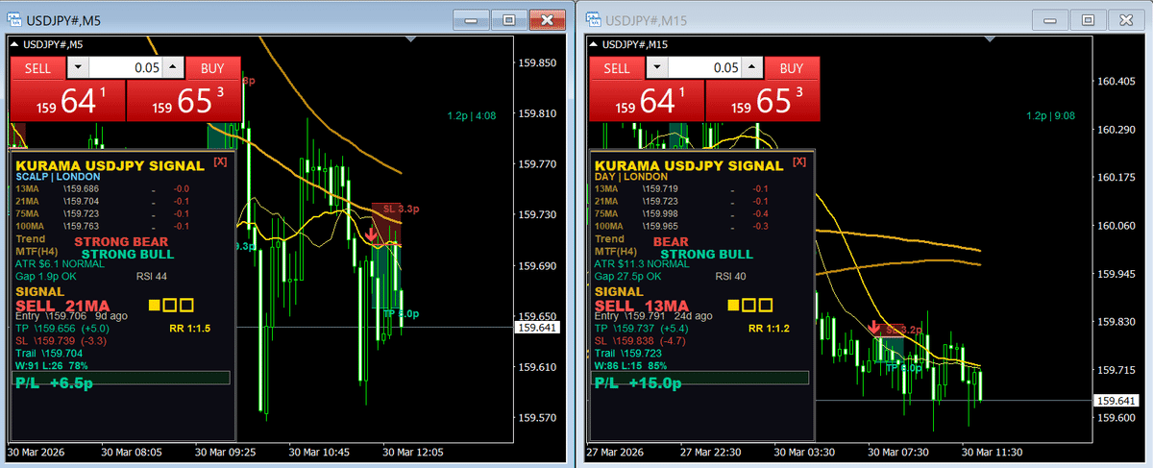
Task: Click BUY button in USDJPY#,M5 window
Action: (212, 67)
